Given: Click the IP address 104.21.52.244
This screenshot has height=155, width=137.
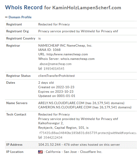Looking at the screenshot, I should 49,145.
